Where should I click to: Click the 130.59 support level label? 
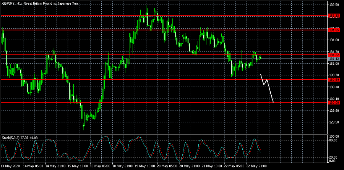pyautogui.click(x=334, y=80)
